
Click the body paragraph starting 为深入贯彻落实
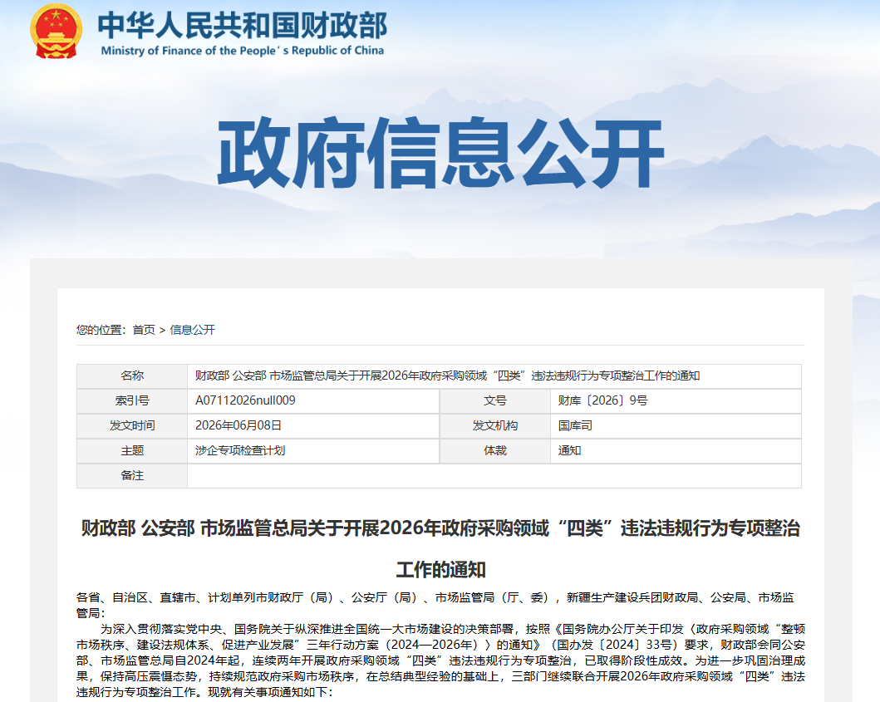(x=440, y=660)
